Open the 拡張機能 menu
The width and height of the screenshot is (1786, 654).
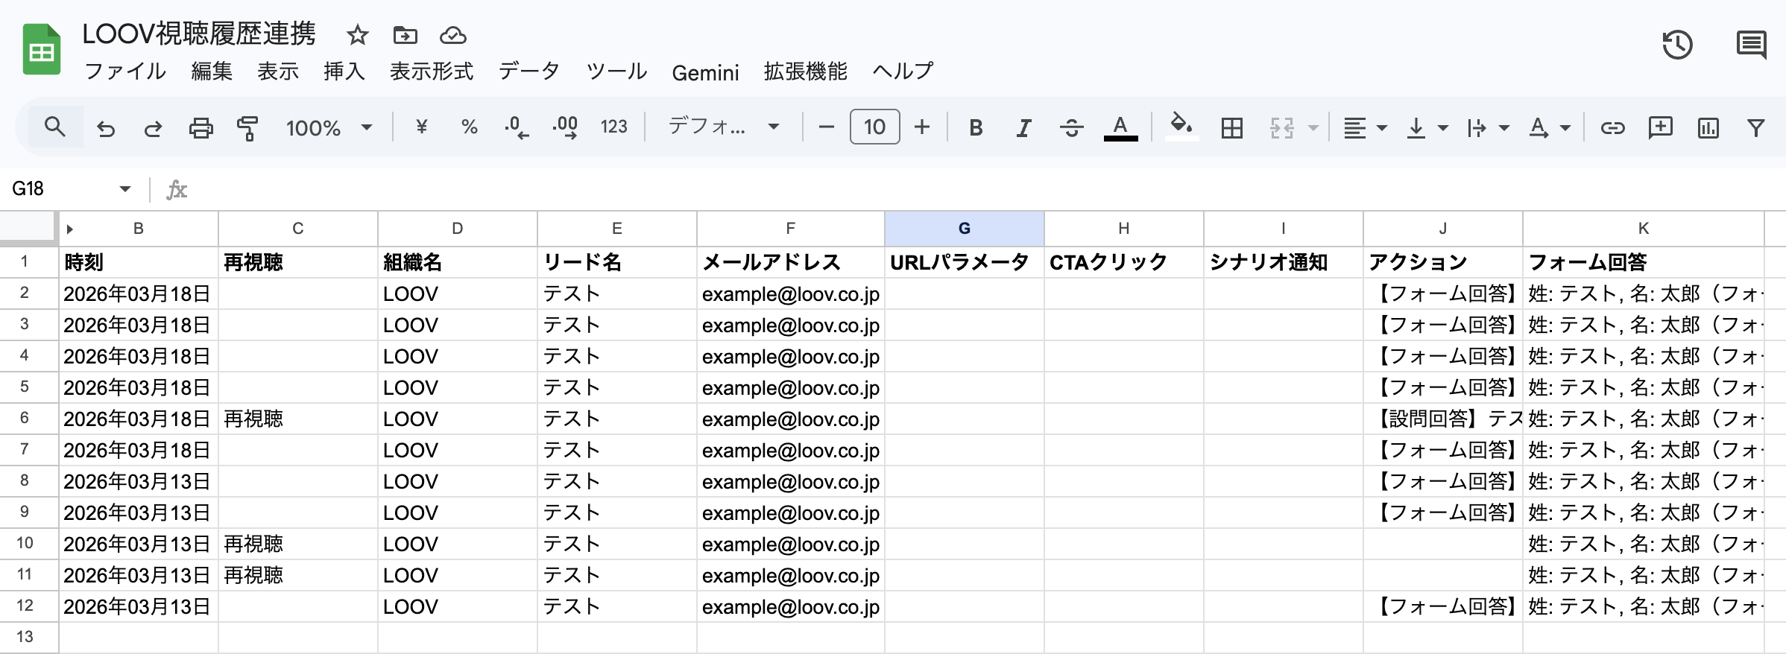(805, 72)
